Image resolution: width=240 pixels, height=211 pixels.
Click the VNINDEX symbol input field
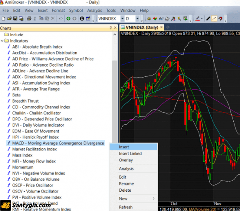[109, 19]
